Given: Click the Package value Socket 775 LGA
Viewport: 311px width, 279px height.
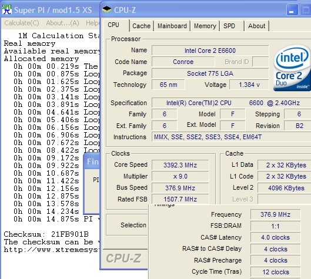Looking at the screenshot, I should coord(210,73).
